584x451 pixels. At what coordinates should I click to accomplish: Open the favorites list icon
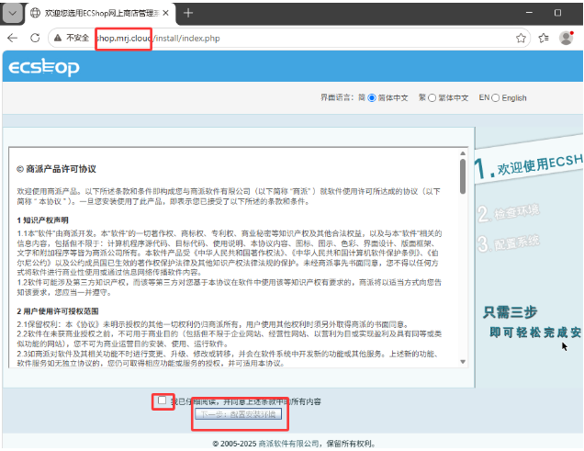pos(544,38)
